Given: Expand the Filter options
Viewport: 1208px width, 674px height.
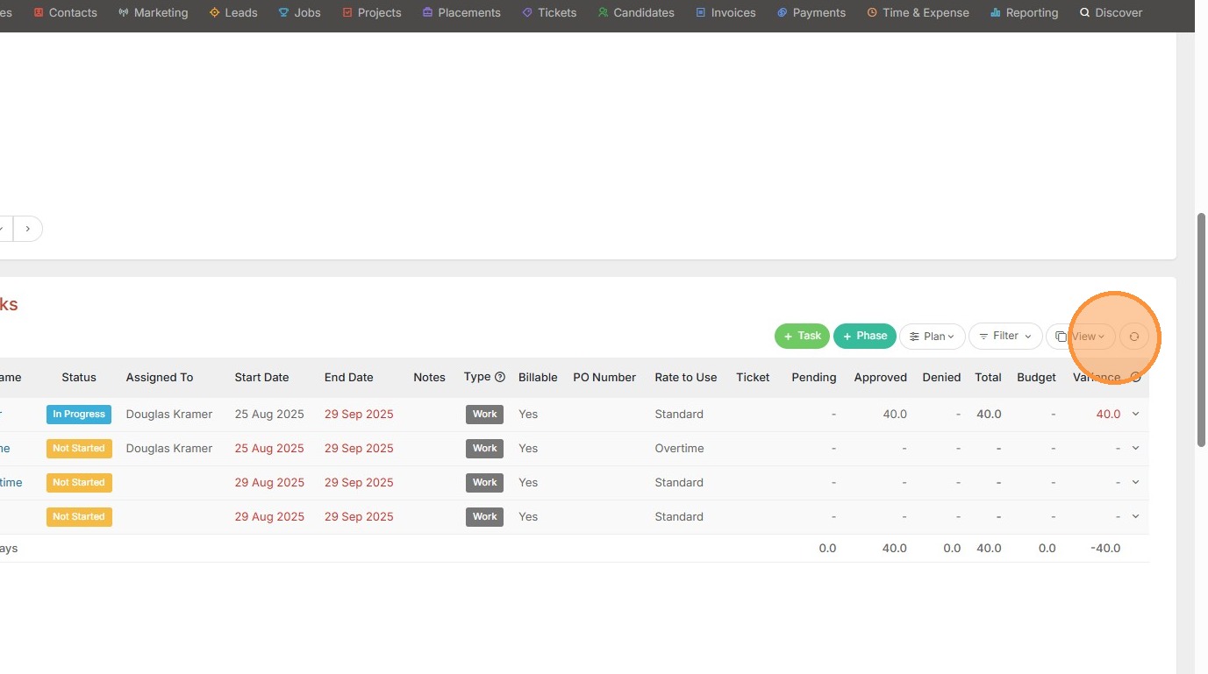Looking at the screenshot, I should 1005,336.
